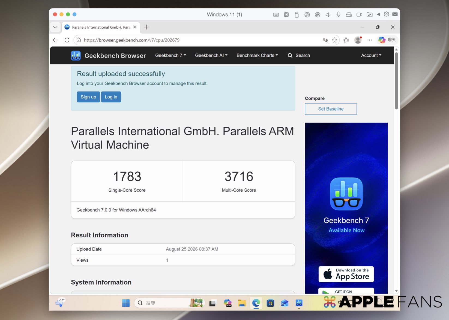
Task: Open the Parallels keyboard icon
Action: pos(276,14)
